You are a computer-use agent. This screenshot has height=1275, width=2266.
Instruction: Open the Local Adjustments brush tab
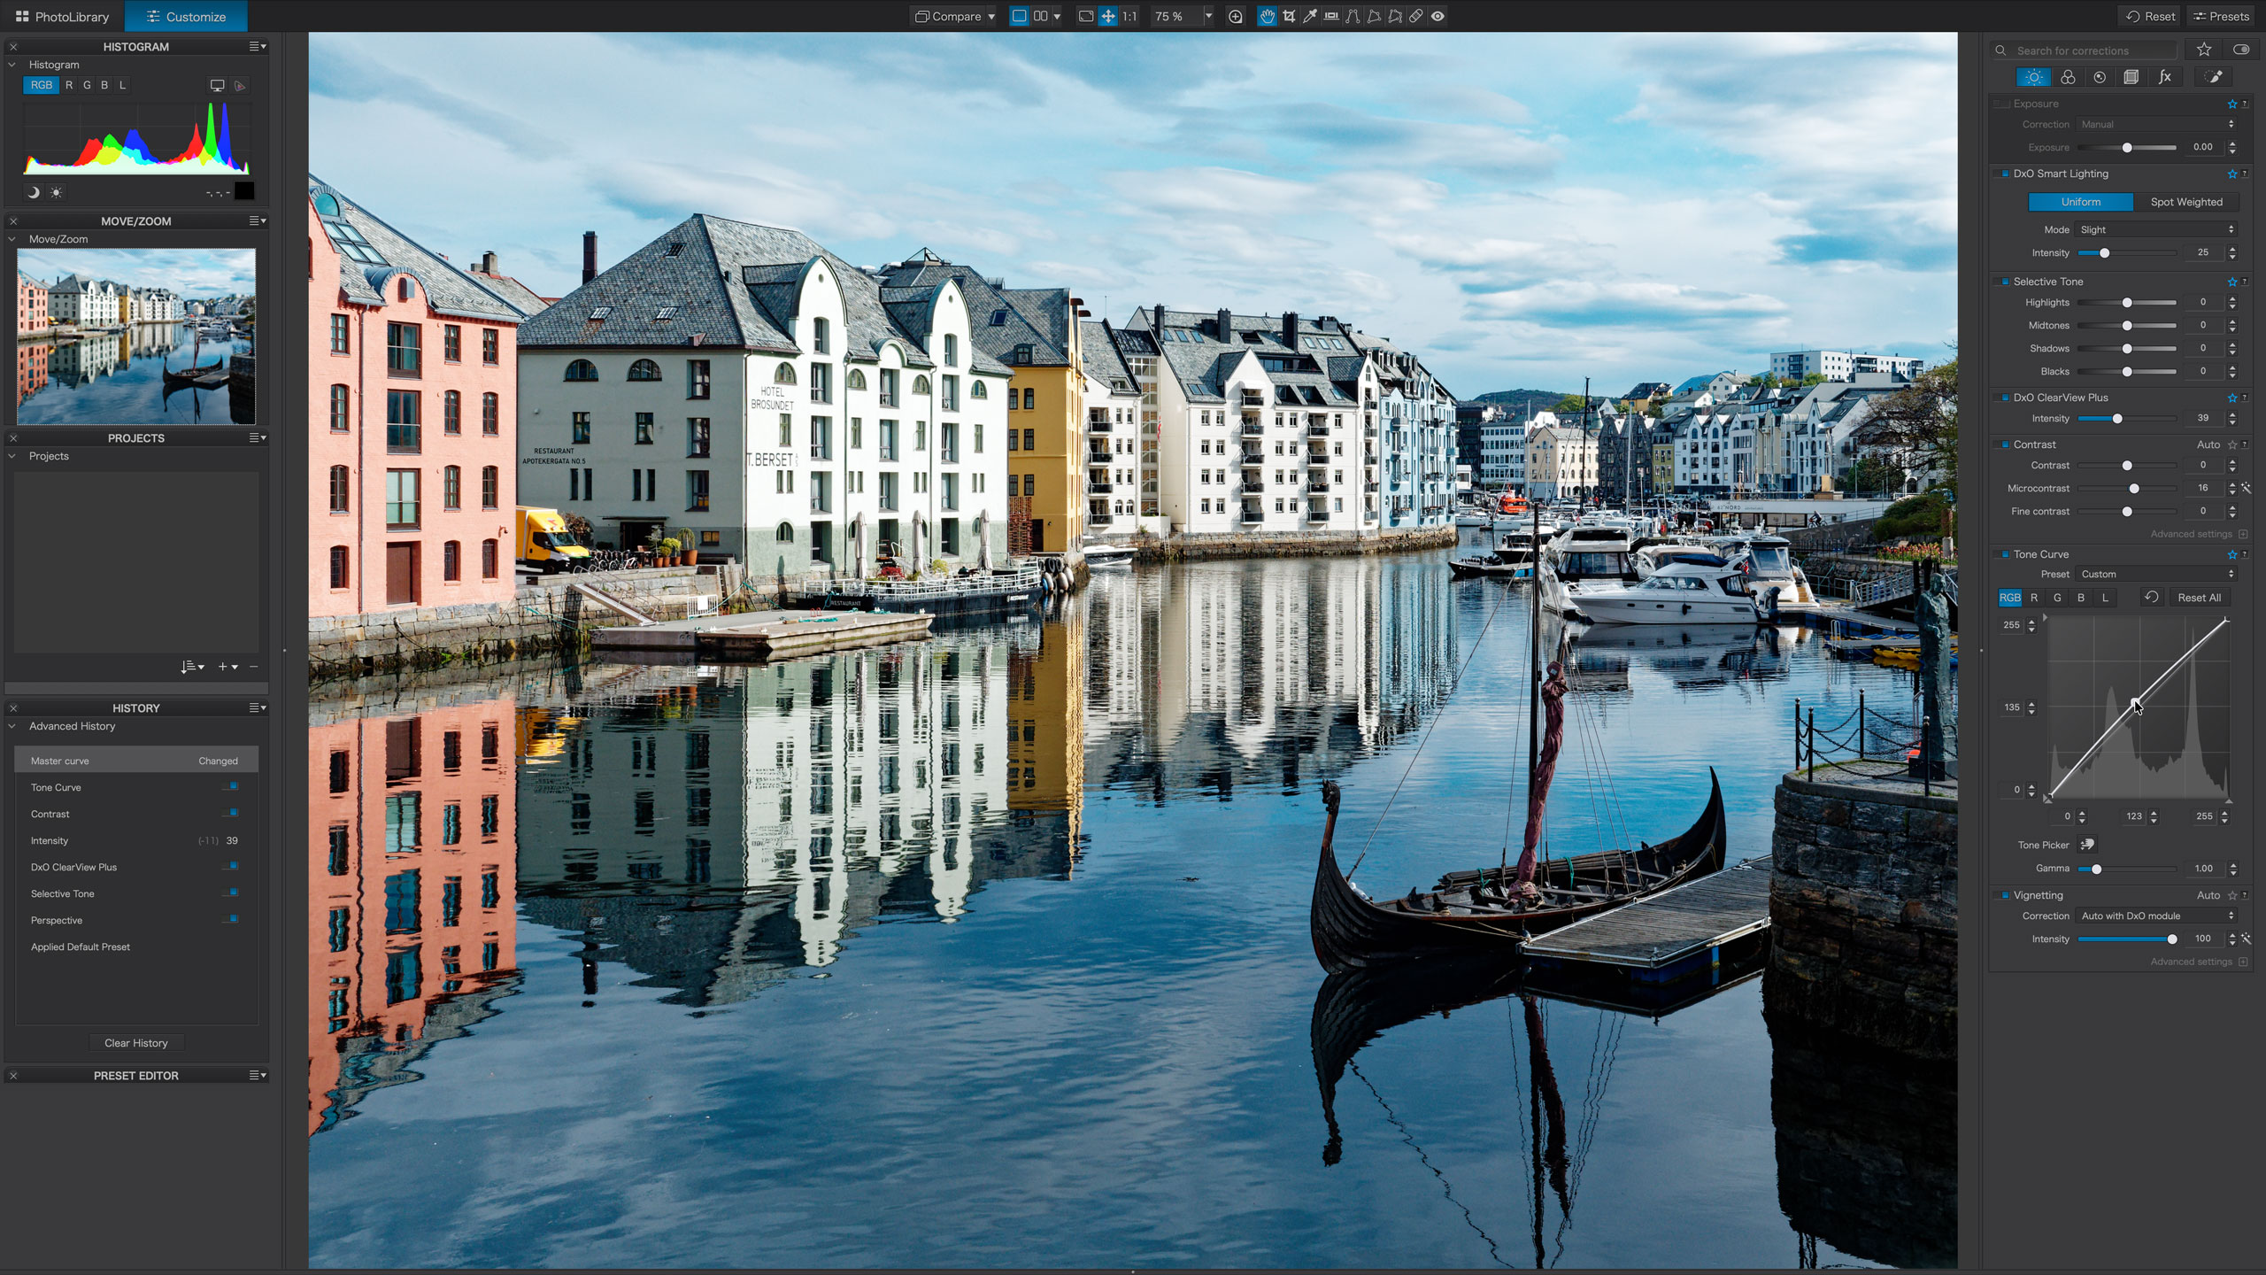click(x=2215, y=77)
